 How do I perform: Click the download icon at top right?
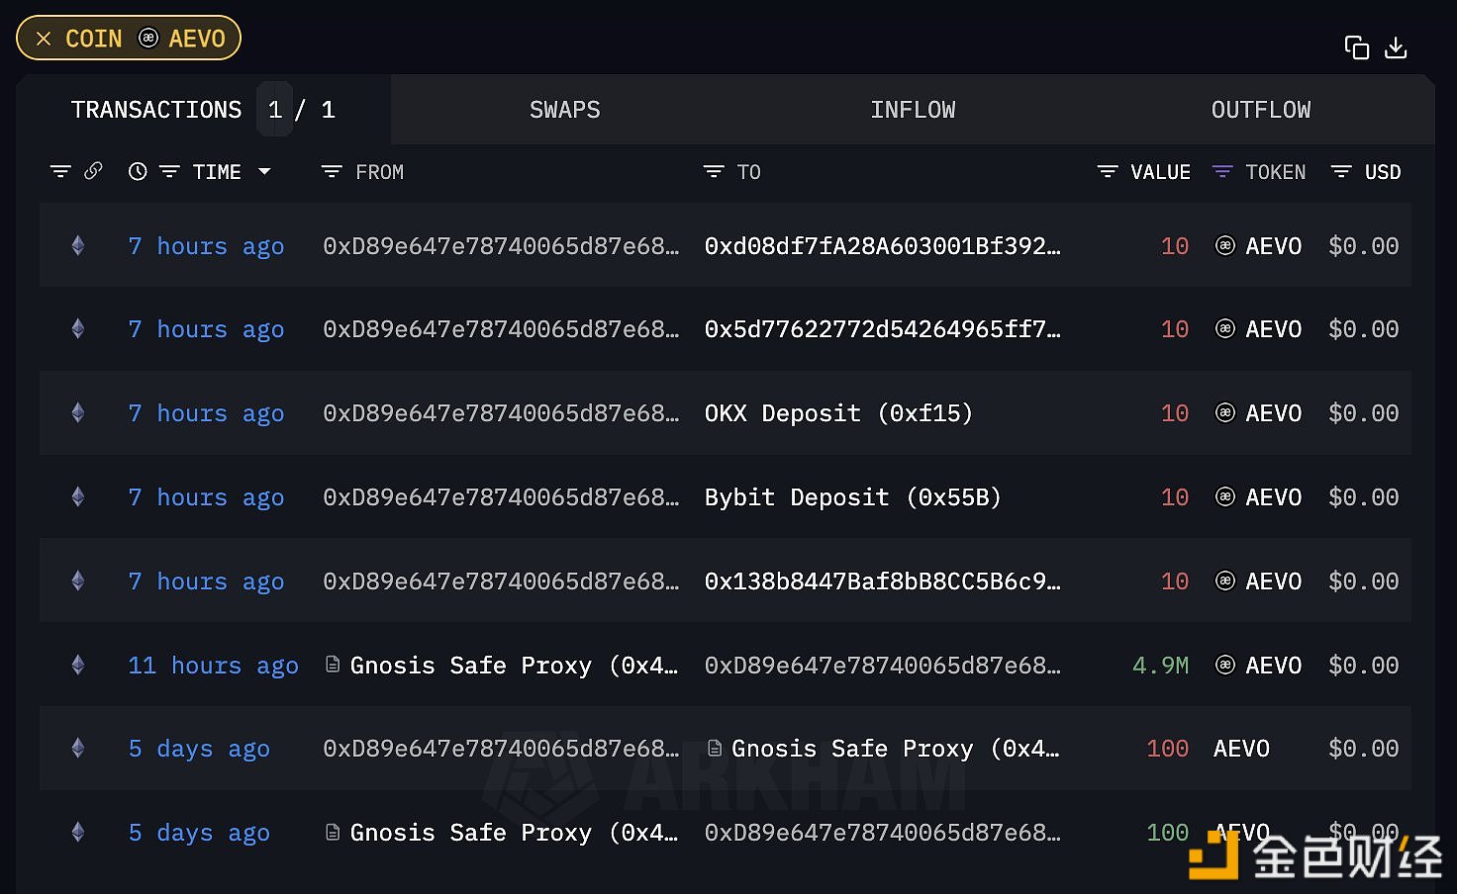[x=1396, y=47]
